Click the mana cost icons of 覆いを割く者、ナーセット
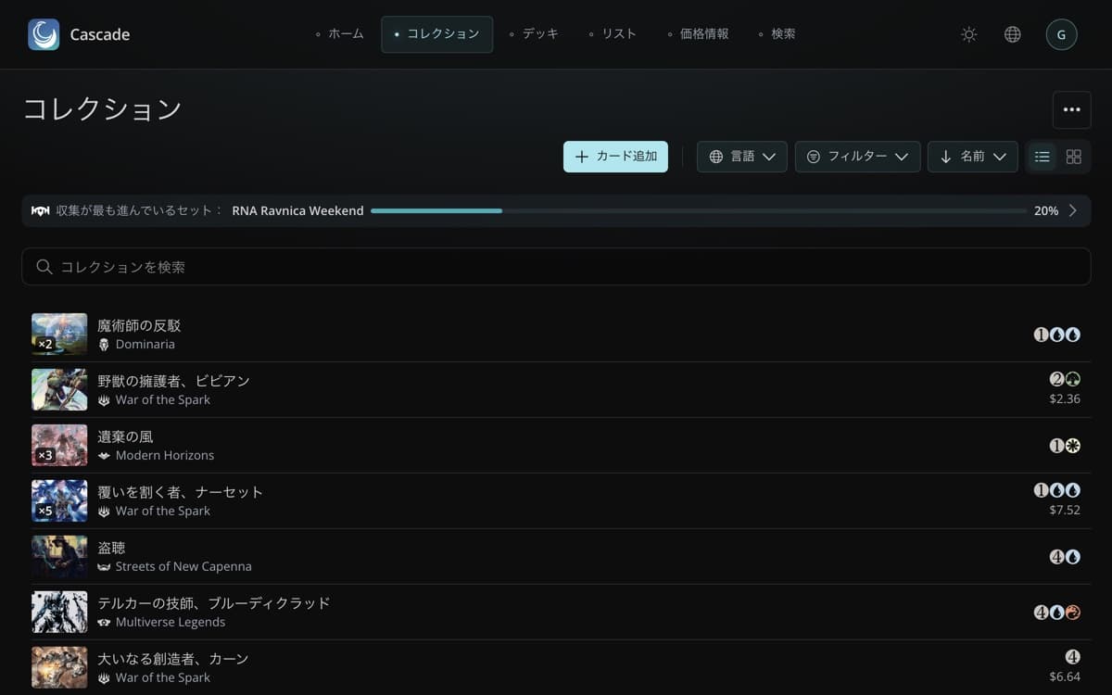 tap(1057, 490)
